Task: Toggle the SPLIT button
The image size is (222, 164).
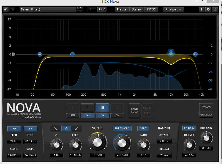Action: click(x=143, y=128)
